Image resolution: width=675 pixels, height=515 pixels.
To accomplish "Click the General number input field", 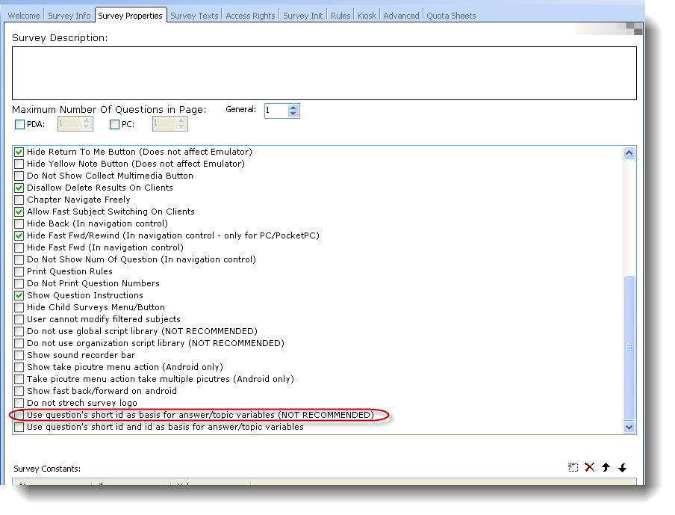I will (276, 111).
